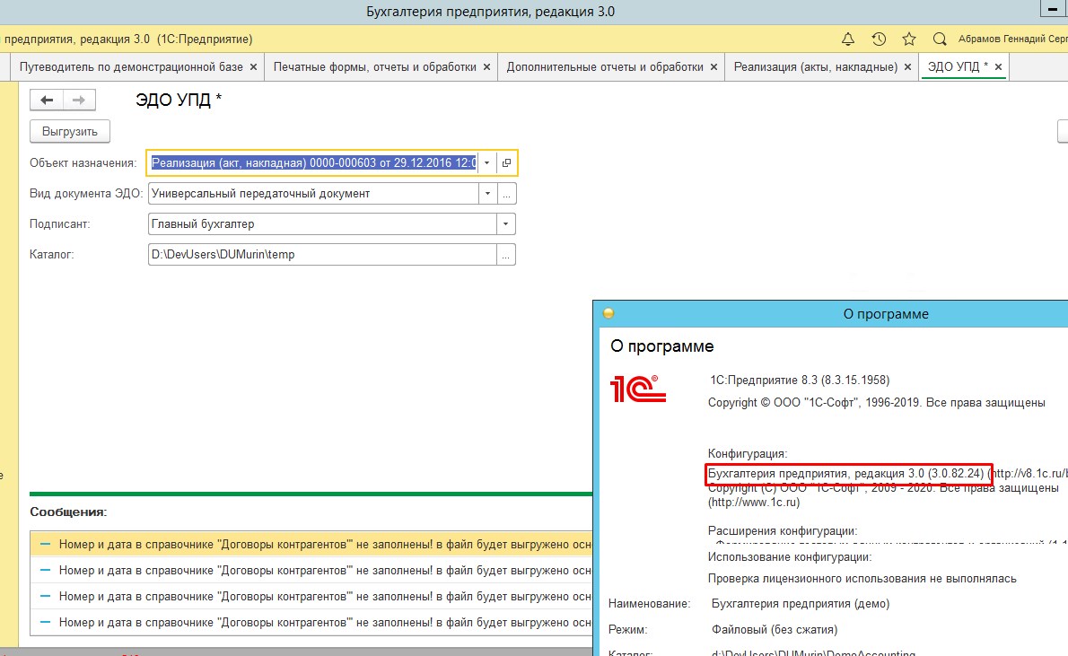Screen dimensions: 1068x656
Task: Close the Реализация (акты, накладные) tab
Action: (907, 66)
